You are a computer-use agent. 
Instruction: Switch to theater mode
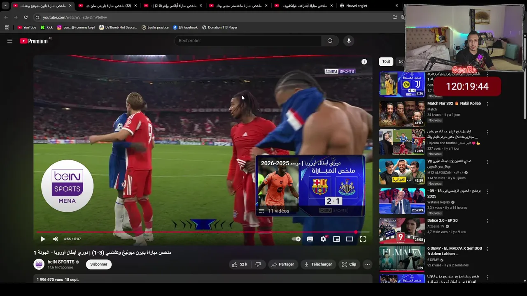point(350,239)
